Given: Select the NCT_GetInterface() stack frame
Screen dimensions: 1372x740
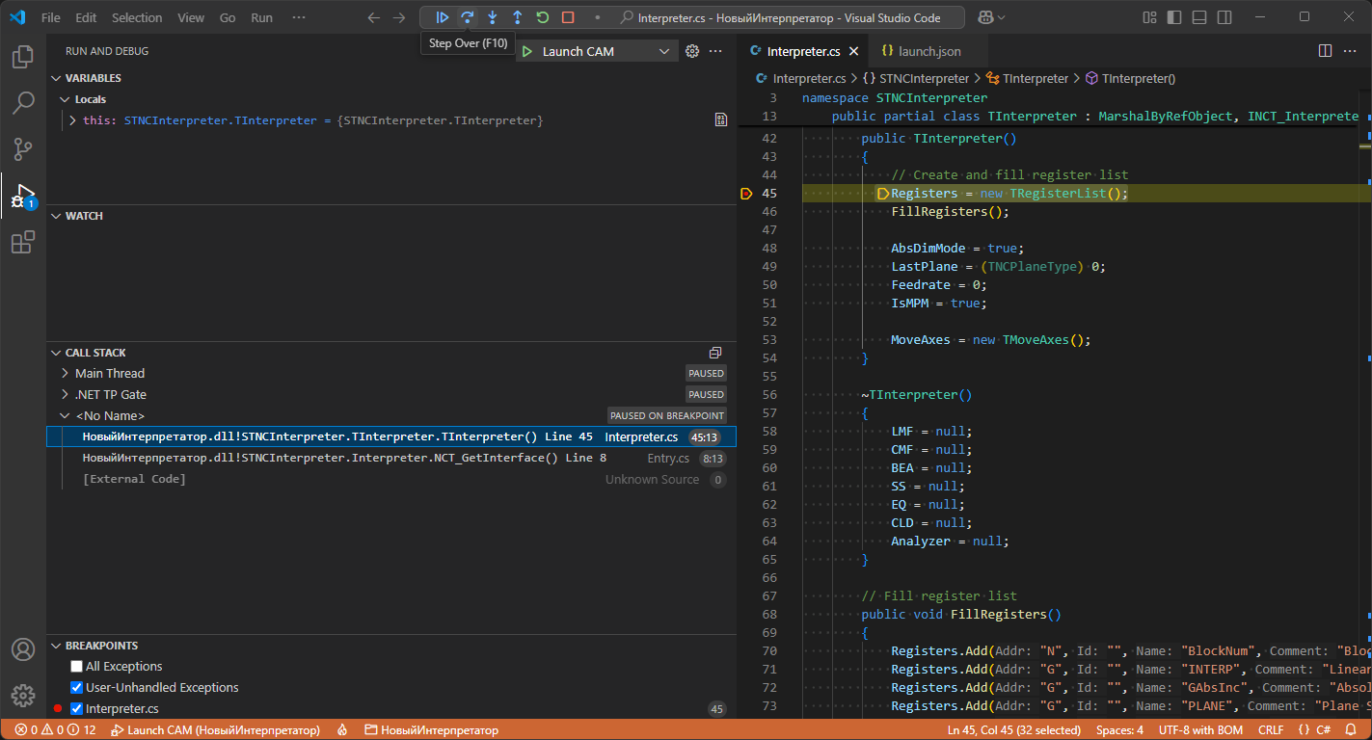Looking at the screenshot, I should [x=391, y=459].
